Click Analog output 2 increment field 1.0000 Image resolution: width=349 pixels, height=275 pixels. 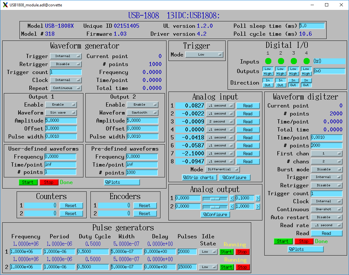pos(244,206)
